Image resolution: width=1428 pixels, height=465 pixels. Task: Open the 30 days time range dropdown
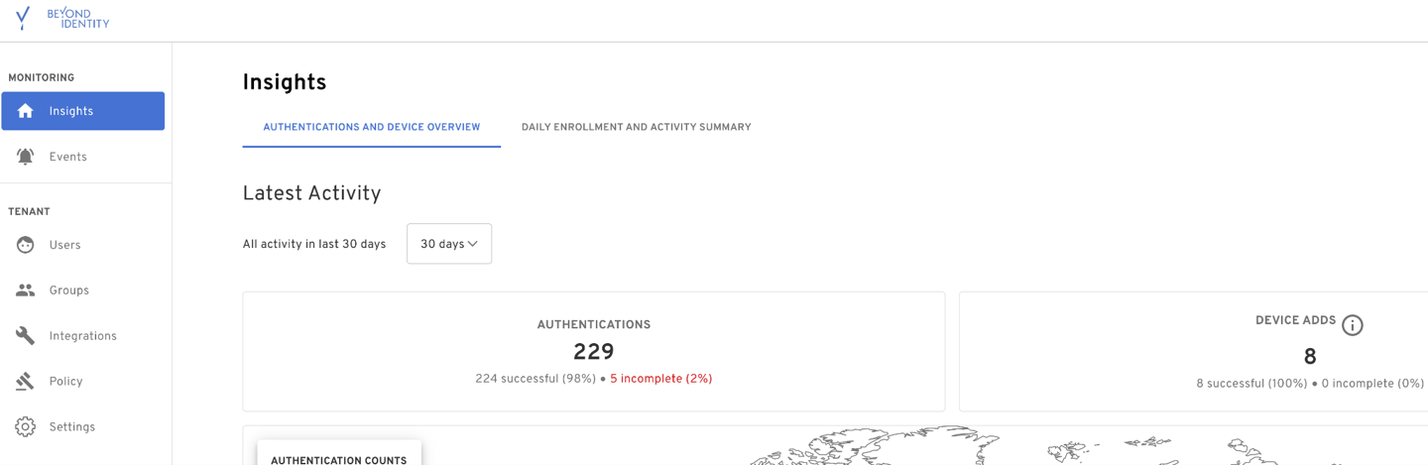449,244
